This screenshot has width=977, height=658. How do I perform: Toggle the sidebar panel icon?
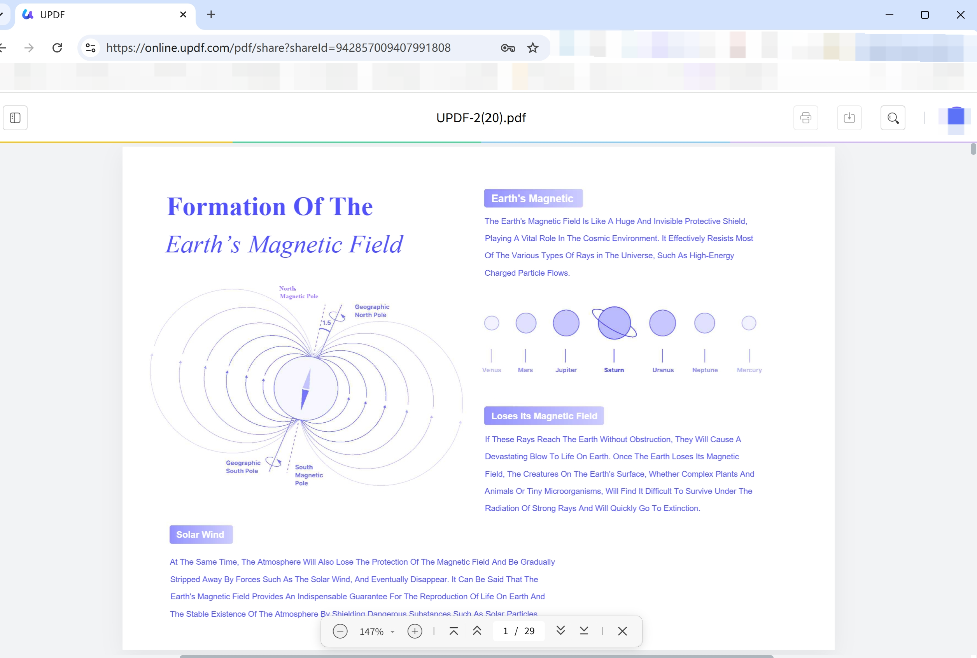coord(15,118)
